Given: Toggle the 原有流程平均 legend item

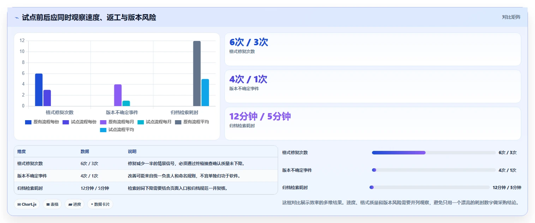Looking at the screenshot, I should pyautogui.click(x=192, y=122).
